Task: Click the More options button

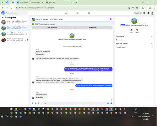Action: pyautogui.click(x=93, y=27)
